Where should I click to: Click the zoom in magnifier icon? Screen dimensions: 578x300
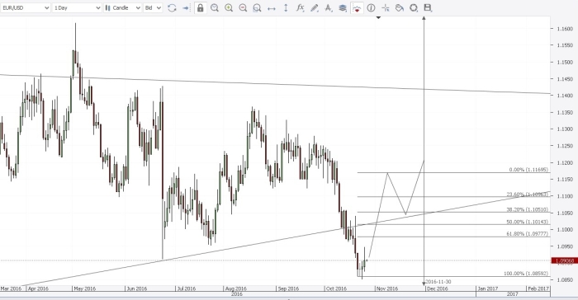tap(229, 7)
